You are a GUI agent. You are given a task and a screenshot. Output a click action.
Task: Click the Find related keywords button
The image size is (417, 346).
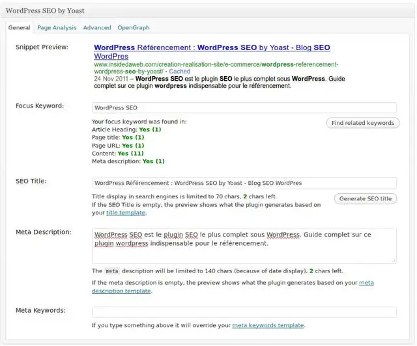[x=363, y=123]
